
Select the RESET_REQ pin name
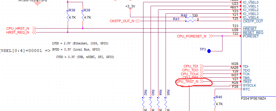[x=253, y=32]
